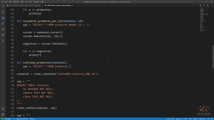The width and height of the screenshot is (214, 120).
Task: Open the Search view in the activity bar
Action: pos(3,6)
